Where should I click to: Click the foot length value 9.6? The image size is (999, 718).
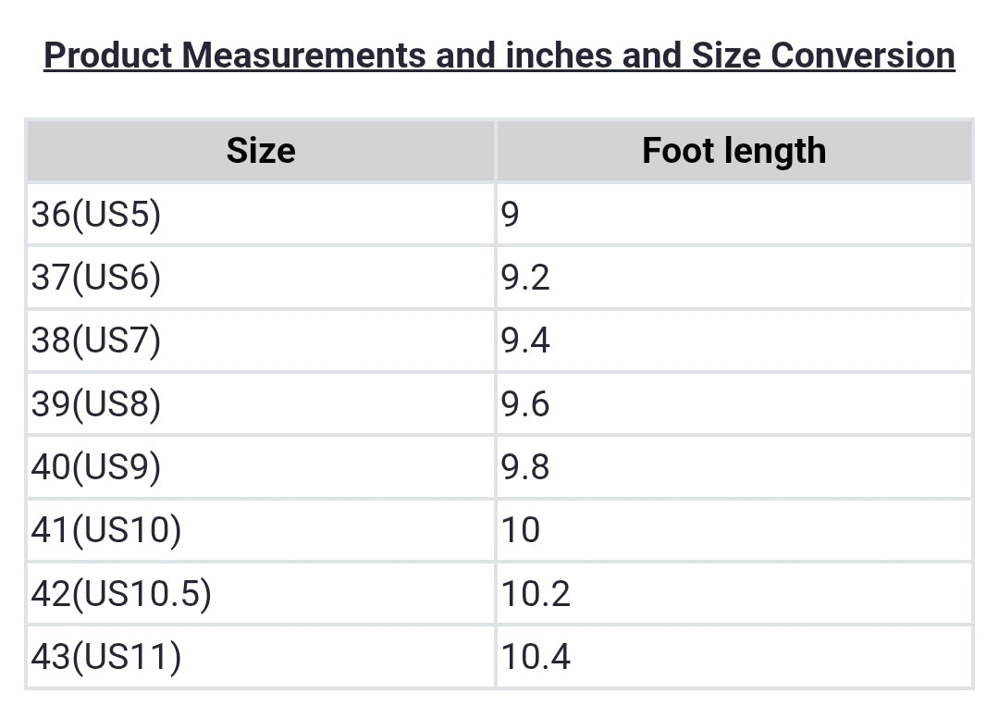pyautogui.click(x=525, y=404)
